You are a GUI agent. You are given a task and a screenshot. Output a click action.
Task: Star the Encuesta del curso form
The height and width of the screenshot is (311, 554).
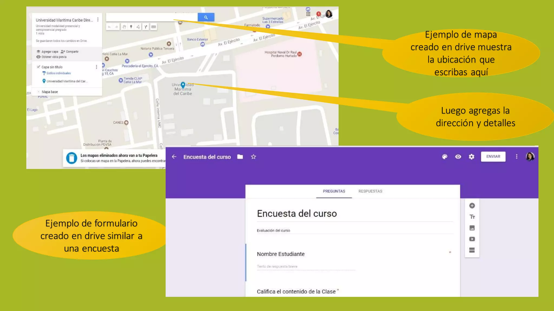[x=253, y=157]
